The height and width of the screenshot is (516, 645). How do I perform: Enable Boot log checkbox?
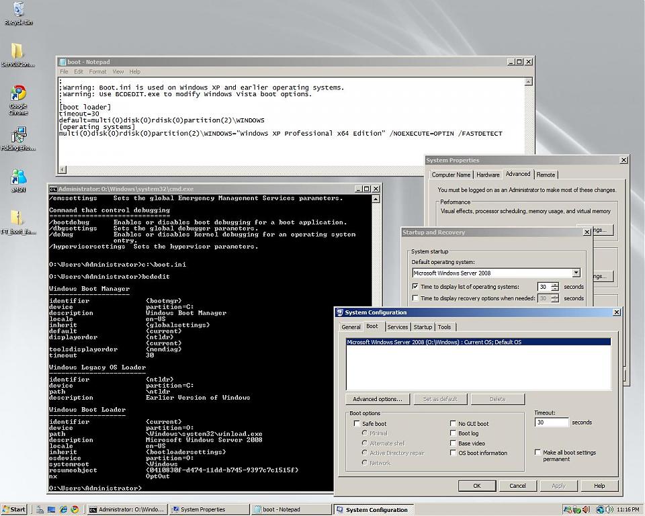[x=453, y=433]
